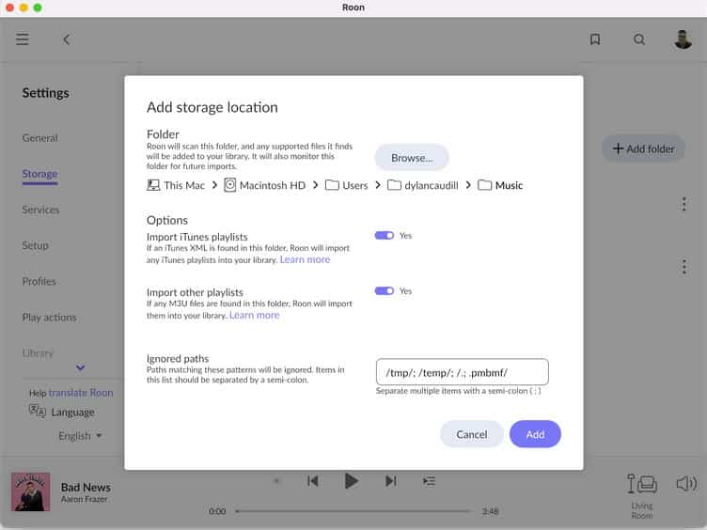This screenshot has width=707, height=530.
Task: Click the Browse... folder button
Action: point(412,158)
